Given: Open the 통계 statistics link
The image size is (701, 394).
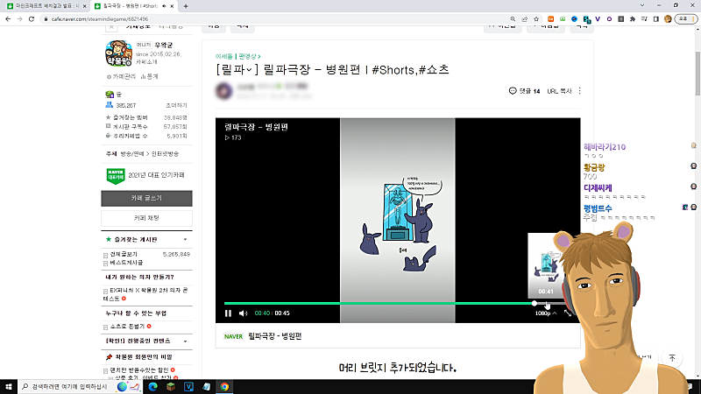Looking at the screenshot, I should click(x=149, y=77).
